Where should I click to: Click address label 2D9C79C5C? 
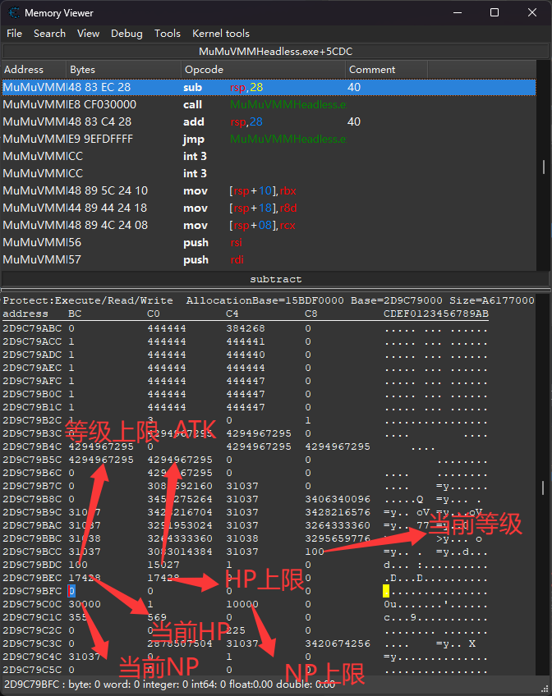[x=32, y=670]
